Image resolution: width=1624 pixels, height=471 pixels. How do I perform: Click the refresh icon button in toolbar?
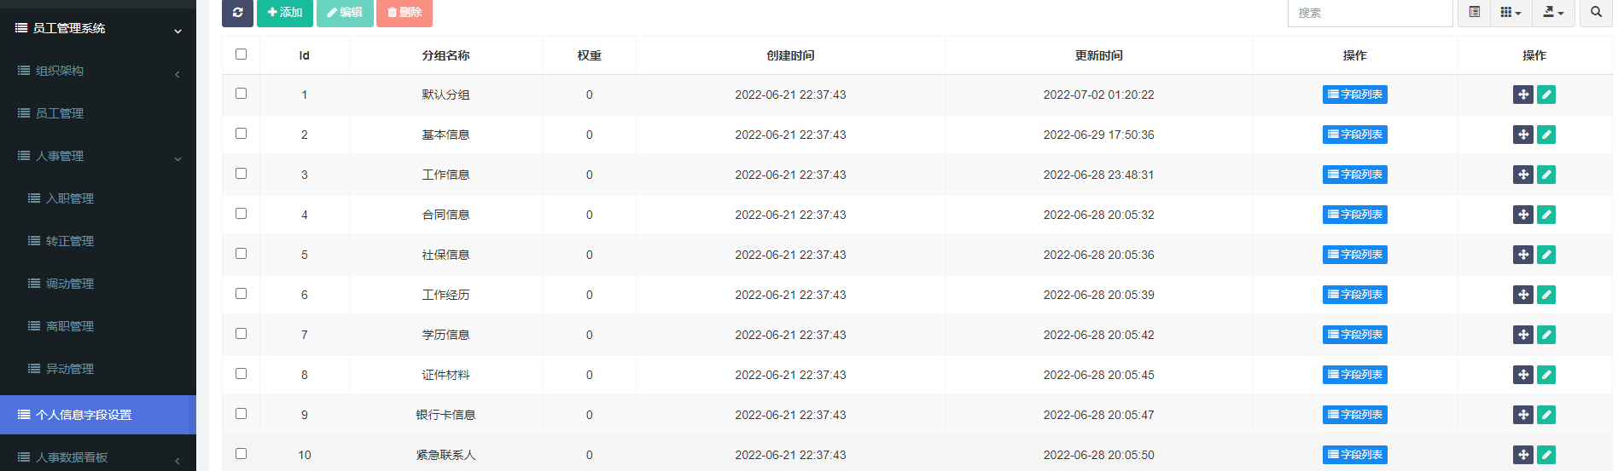coord(237,13)
